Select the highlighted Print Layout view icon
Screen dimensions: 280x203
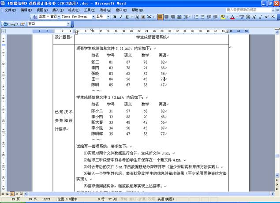point(12,194)
